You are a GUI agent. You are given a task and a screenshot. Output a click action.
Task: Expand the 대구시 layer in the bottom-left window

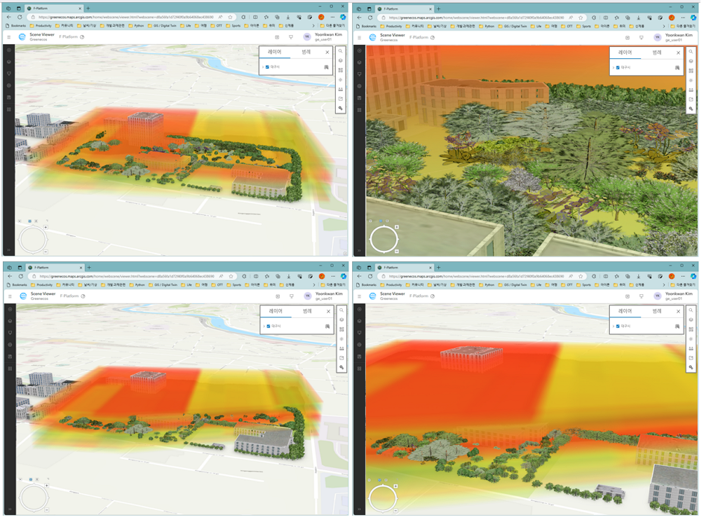coord(264,326)
